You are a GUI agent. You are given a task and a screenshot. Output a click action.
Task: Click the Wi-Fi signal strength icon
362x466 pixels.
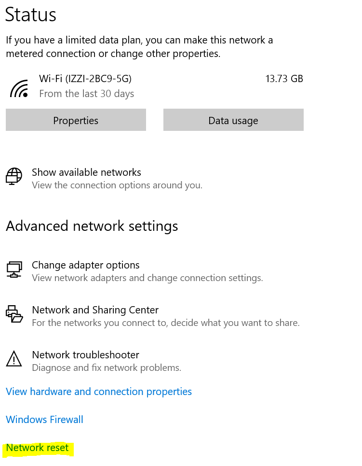(x=19, y=88)
